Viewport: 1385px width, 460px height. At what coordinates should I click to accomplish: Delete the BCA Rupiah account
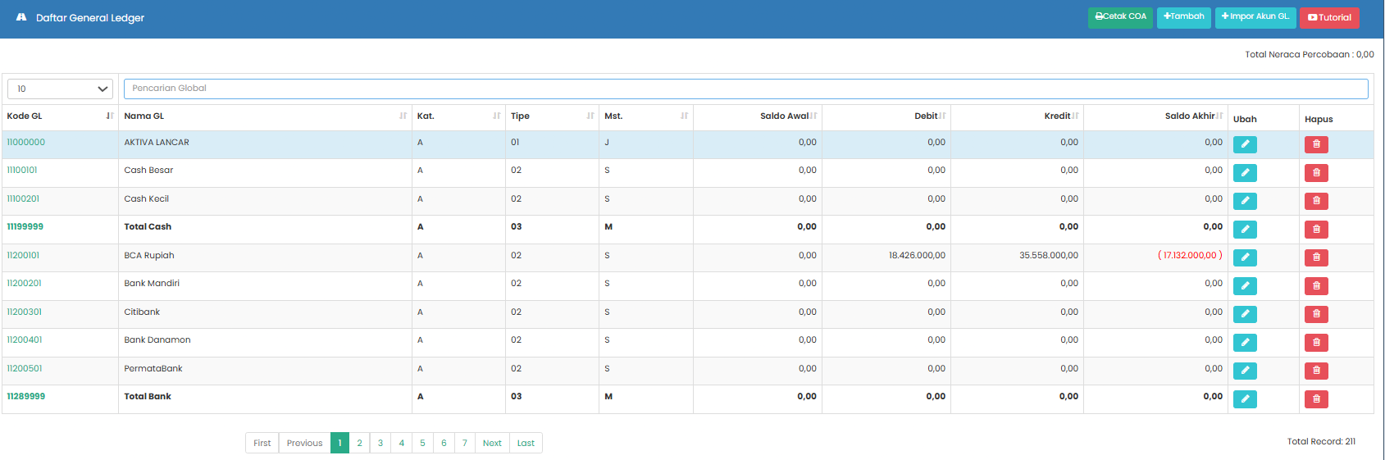[1316, 257]
